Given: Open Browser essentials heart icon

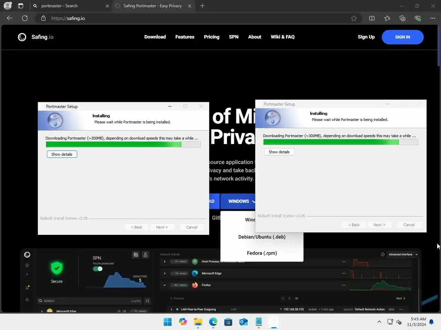Looking at the screenshot, I should point(418,18).
